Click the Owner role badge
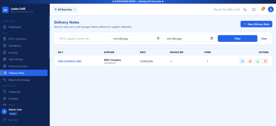The height and width of the screenshot is (126, 276). [13, 114]
